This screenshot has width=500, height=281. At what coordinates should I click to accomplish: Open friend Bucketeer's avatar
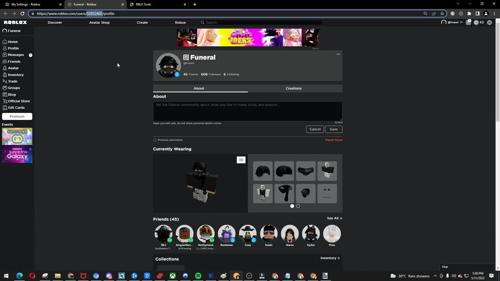click(227, 234)
